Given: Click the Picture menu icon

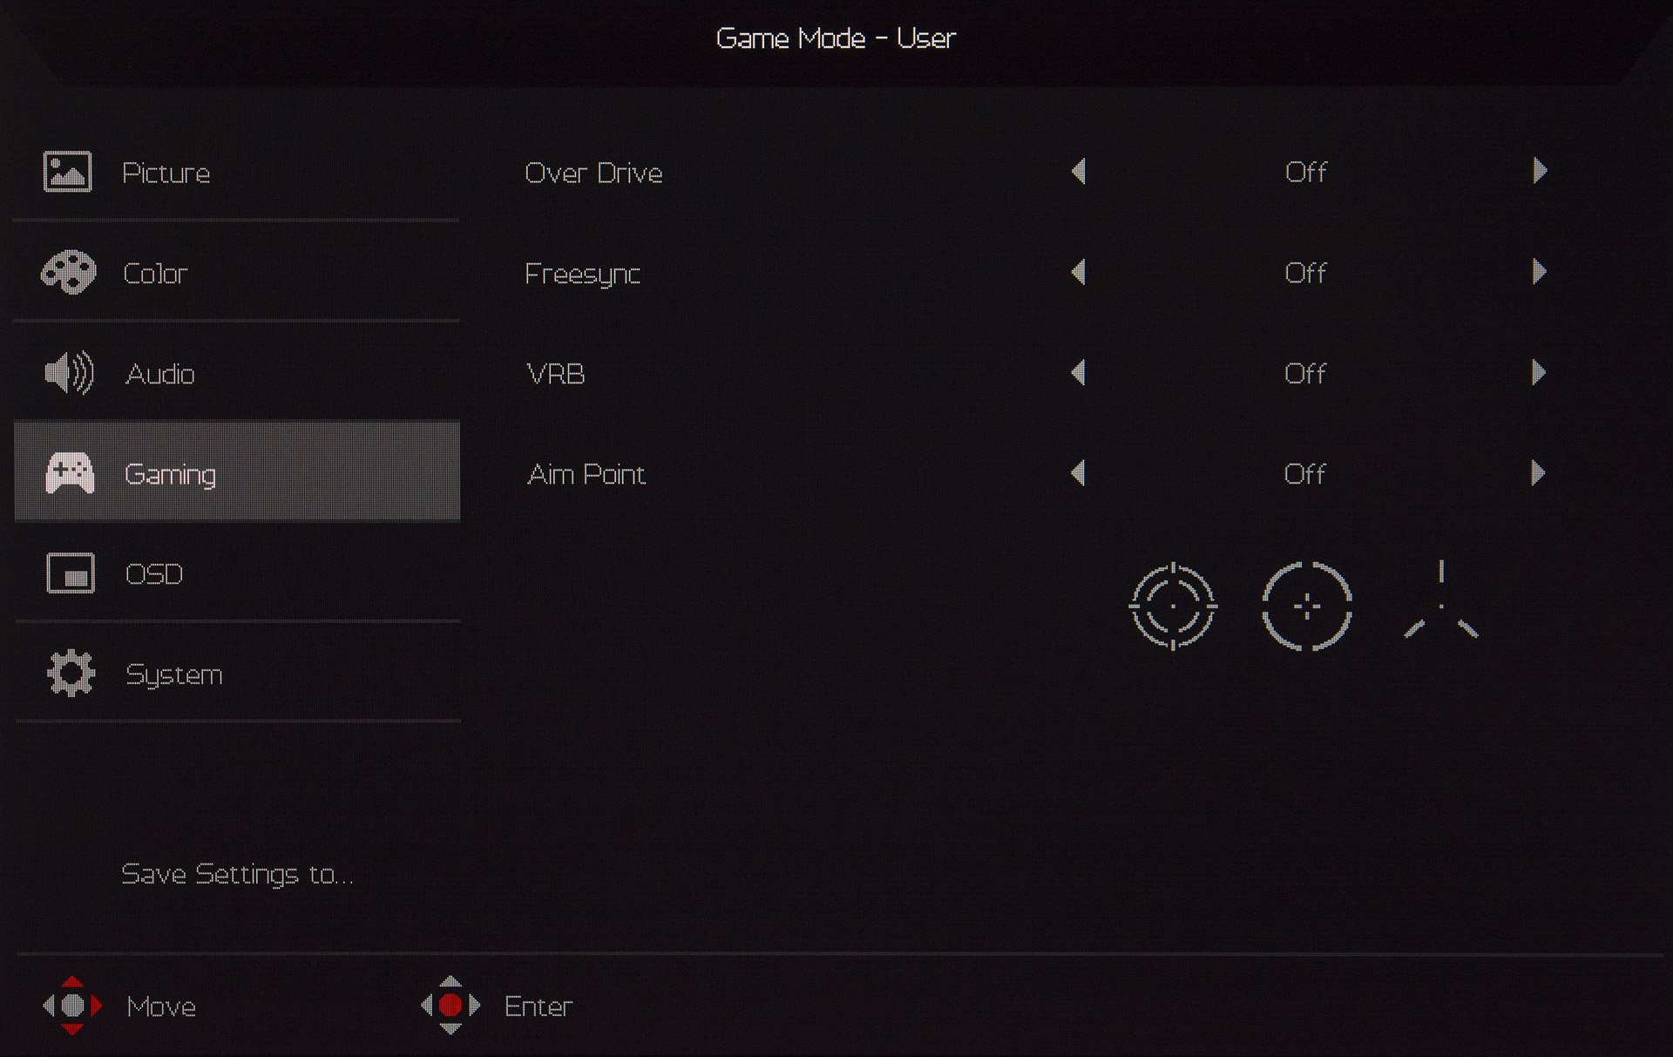Looking at the screenshot, I should 67,171.
